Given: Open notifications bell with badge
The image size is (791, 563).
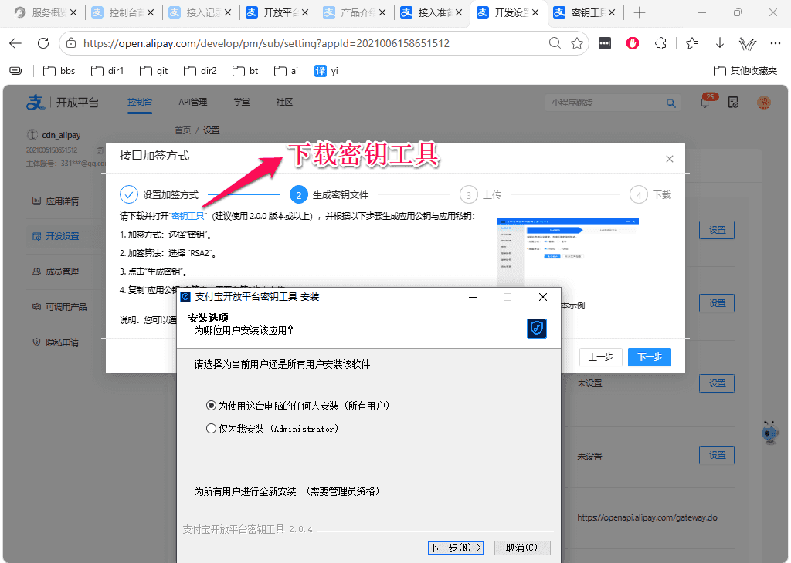Looking at the screenshot, I should pos(704,103).
